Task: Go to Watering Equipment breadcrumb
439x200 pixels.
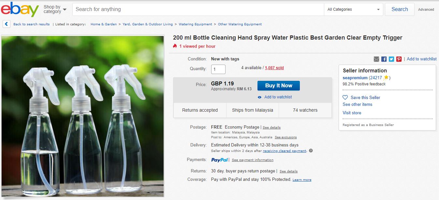Action: click(195, 24)
